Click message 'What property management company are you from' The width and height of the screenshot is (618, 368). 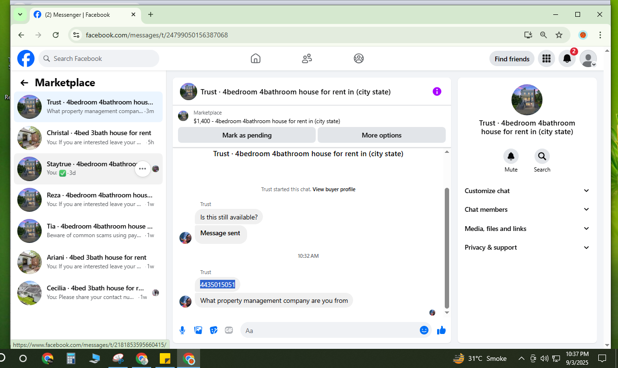pos(274,301)
